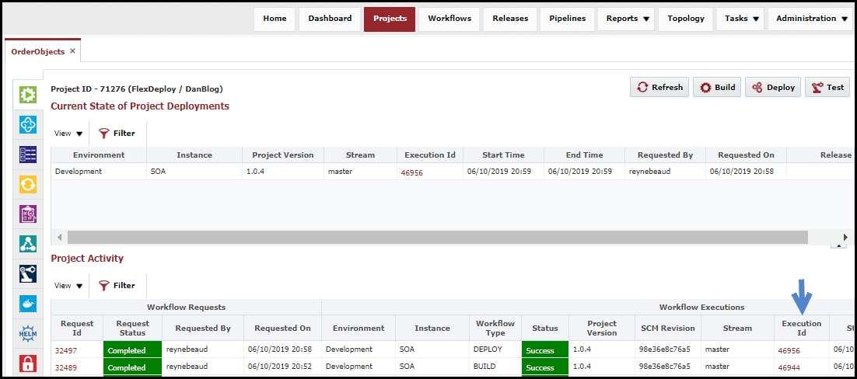This screenshot has width=857, height=379.
Task: Click the Test button
Action: [827, 88]
